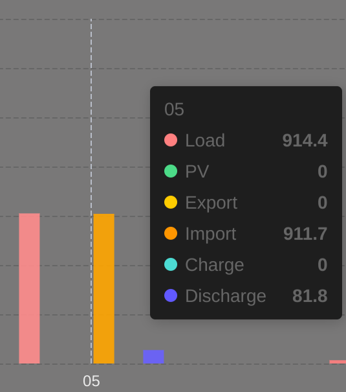Click the Discharge label in the tooltip
Viewport: 346px width, 392px height.
tap(226, 296)
